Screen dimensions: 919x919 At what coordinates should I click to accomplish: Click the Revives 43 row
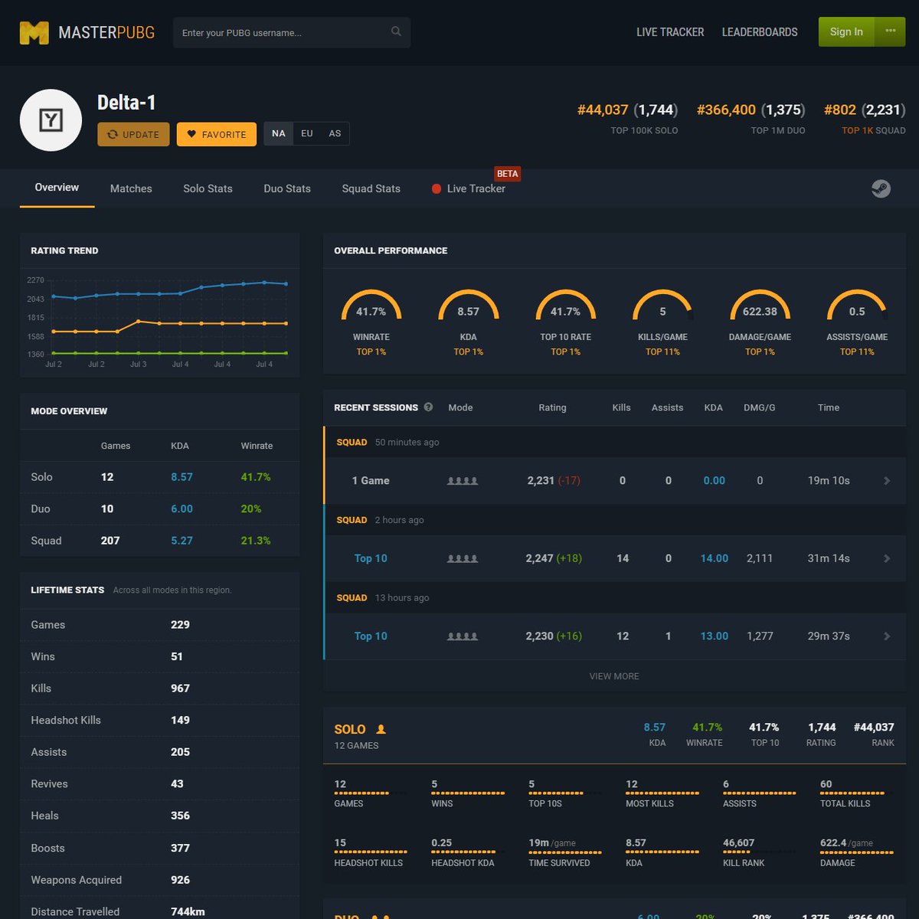click(159, 784)
